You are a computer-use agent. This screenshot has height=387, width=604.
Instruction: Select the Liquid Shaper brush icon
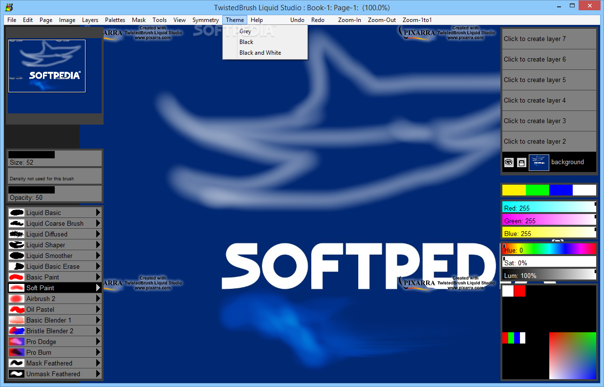pos(17,245)
